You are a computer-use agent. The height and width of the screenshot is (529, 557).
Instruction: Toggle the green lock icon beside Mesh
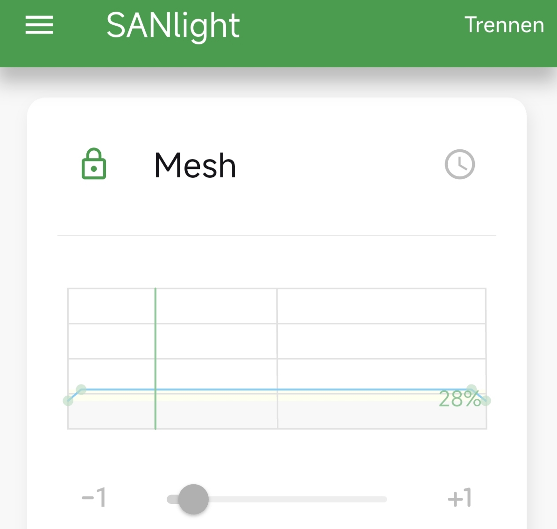[x=94, y=164]
